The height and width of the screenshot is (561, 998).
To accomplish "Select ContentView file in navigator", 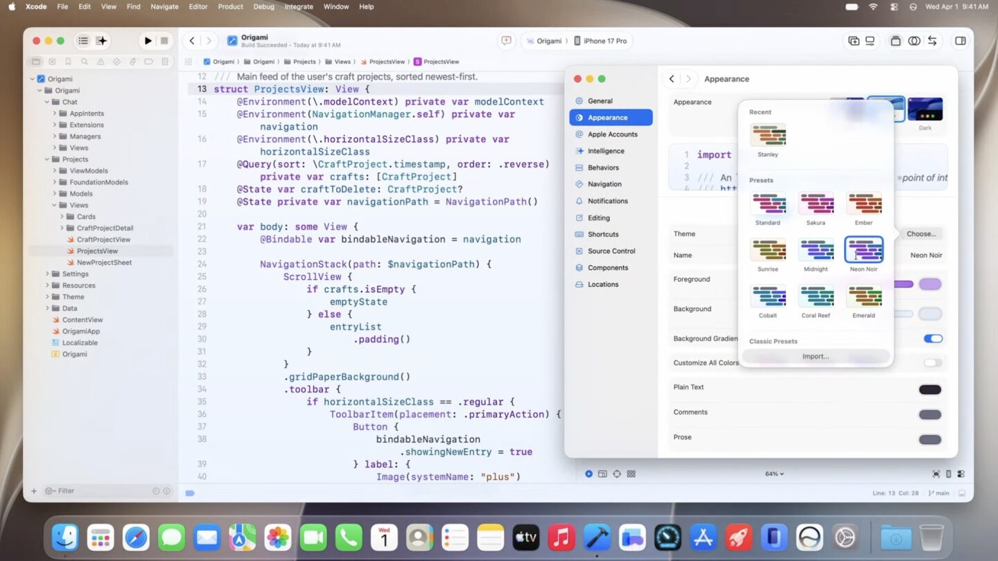I will (82, 320).
